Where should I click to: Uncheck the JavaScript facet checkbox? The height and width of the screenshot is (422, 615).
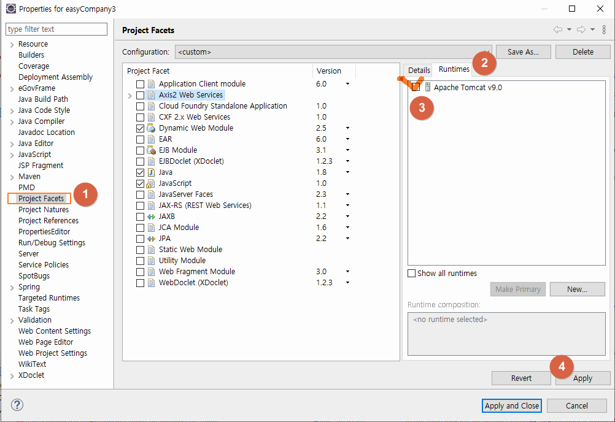click(x=140, y=183)
